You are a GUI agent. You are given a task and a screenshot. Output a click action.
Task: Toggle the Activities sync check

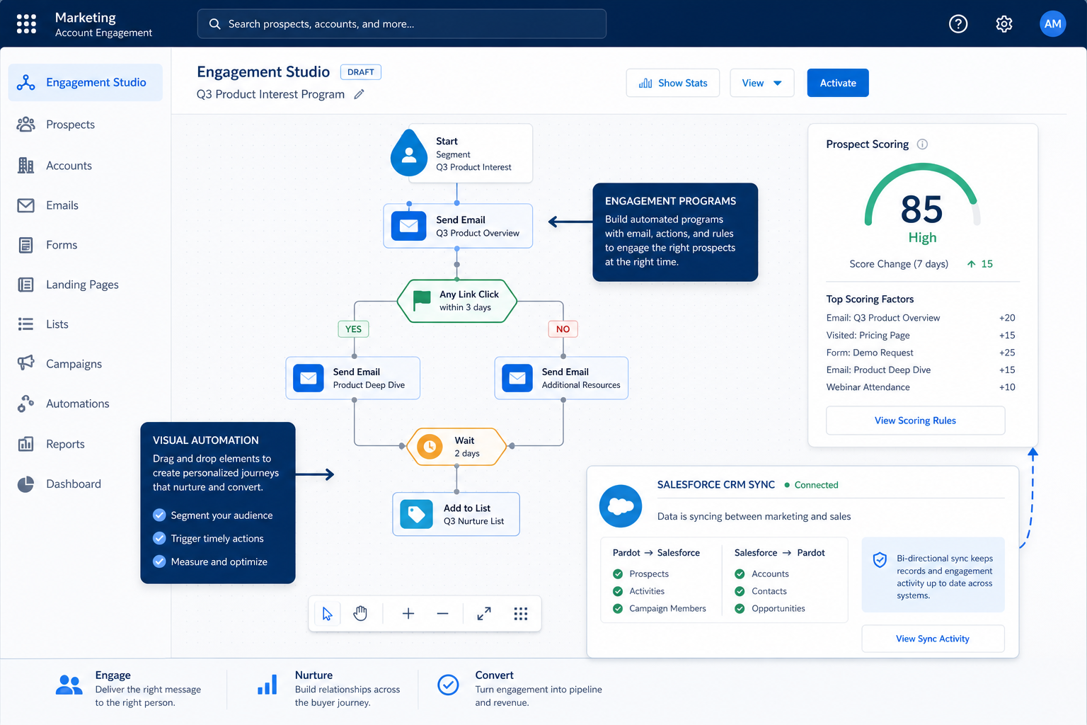click(618, 591)
